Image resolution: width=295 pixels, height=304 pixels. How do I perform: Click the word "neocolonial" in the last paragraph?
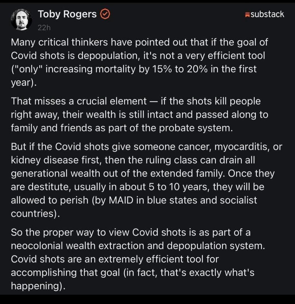(37, 246)
